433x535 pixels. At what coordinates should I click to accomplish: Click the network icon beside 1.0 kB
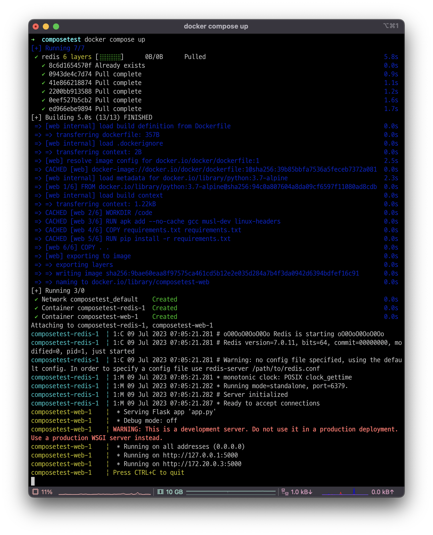coord(285,492)
